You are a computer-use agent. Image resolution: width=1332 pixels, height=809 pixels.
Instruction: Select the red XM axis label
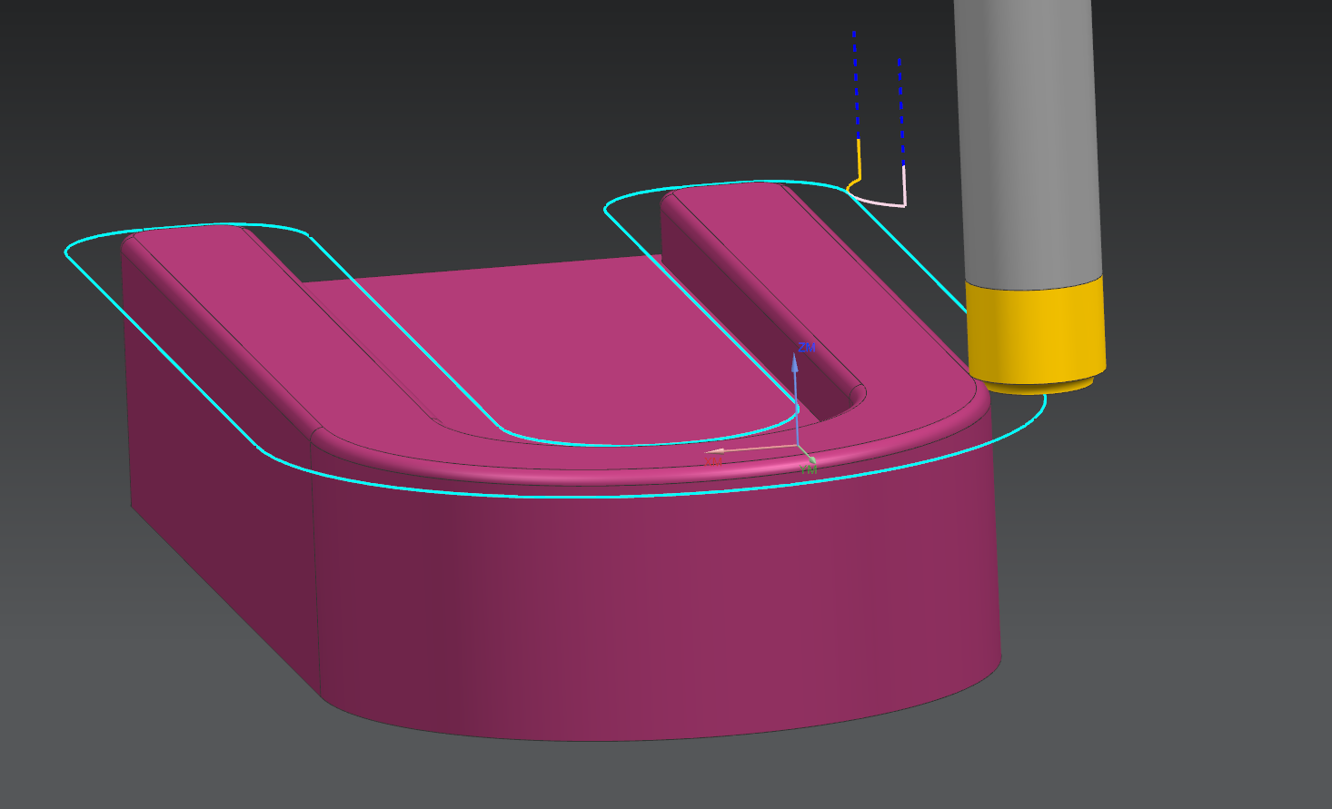(713, 461)
